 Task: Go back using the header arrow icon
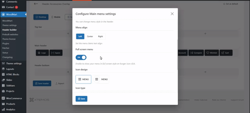[36, 4]
